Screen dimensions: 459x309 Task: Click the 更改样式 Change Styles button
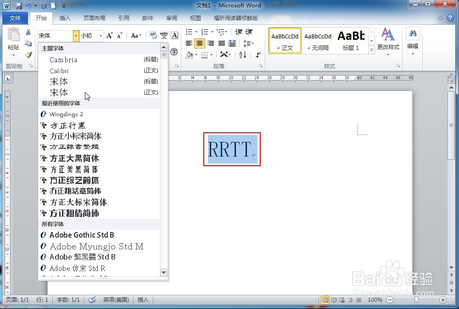(388, 42)
